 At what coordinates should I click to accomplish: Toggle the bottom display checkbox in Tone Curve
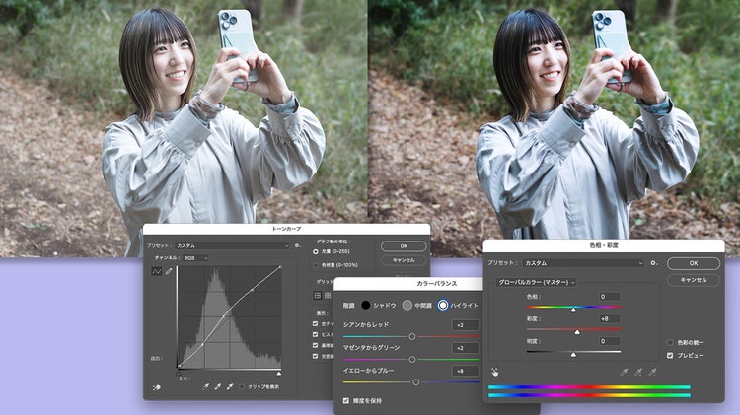point(316,356)
